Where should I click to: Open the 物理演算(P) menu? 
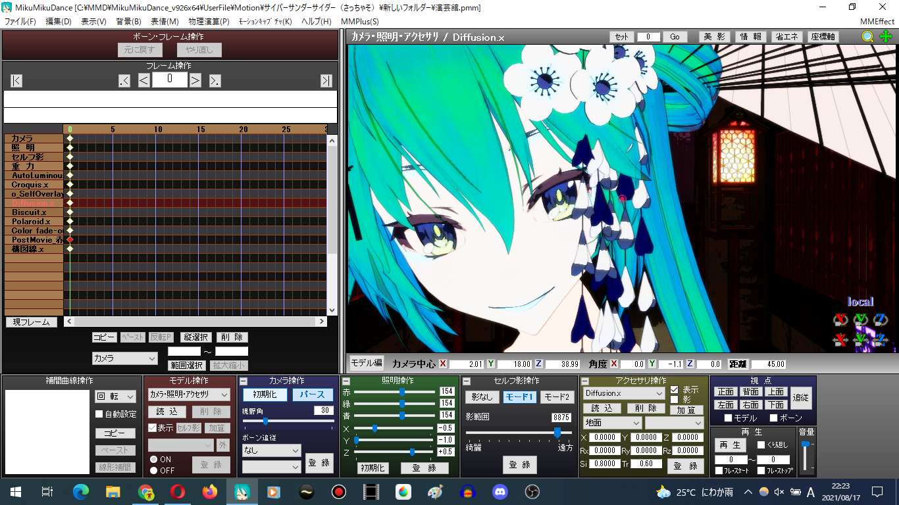point(209,22)
